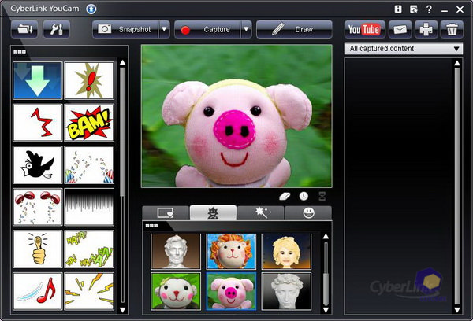473x321 pixels.
Task: Open the smiley emotions tab
Action: click(x=308, y=212)
